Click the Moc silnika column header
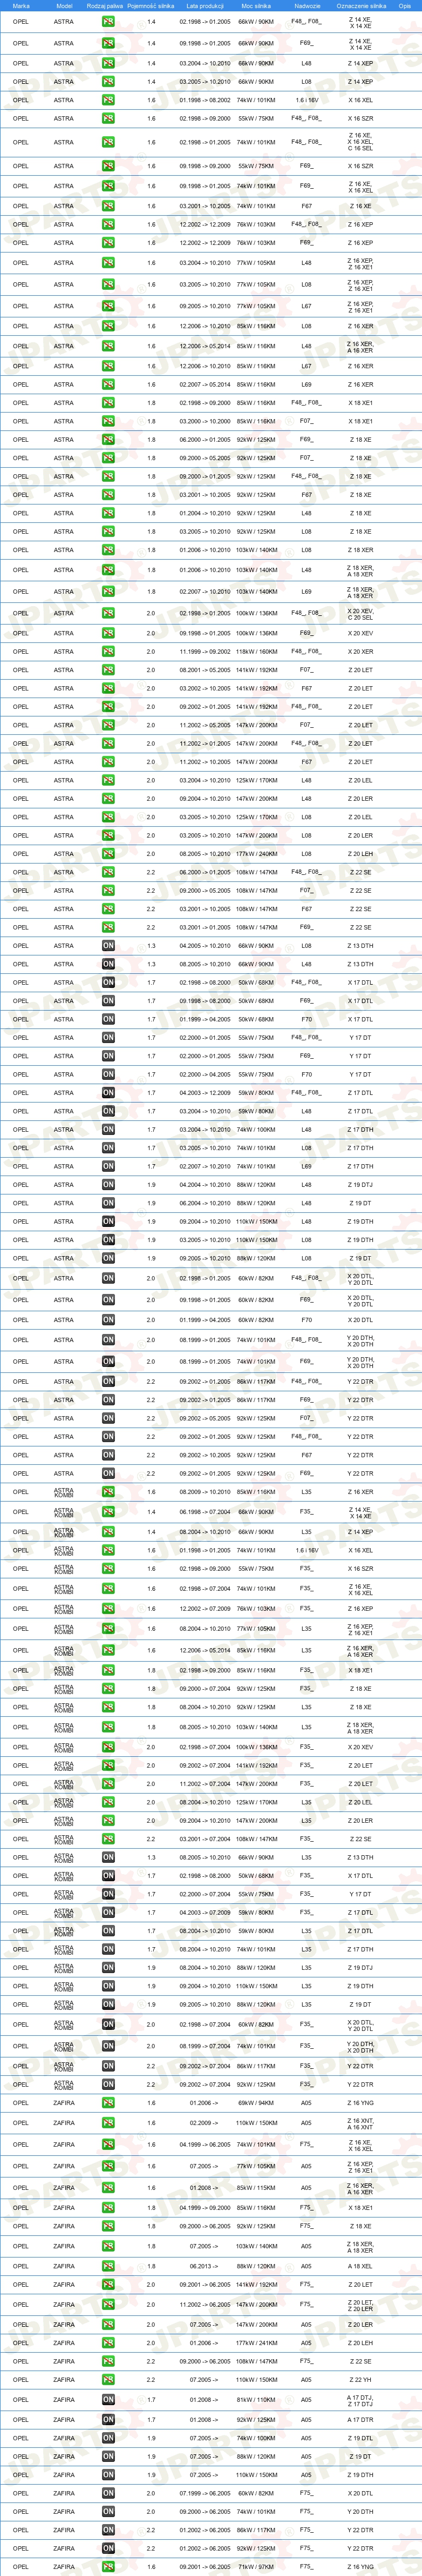 pyautogui.click(x=255, y=6)
